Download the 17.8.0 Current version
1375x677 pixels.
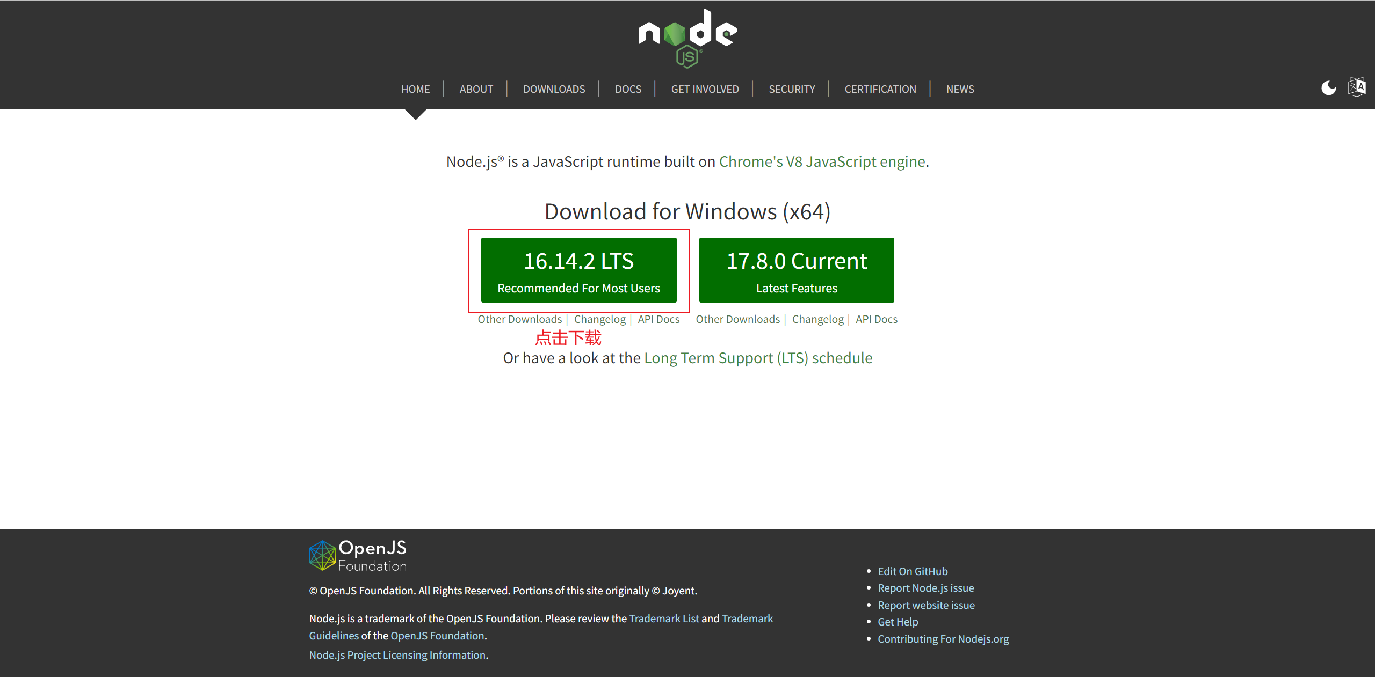click(x=797, y=270)
